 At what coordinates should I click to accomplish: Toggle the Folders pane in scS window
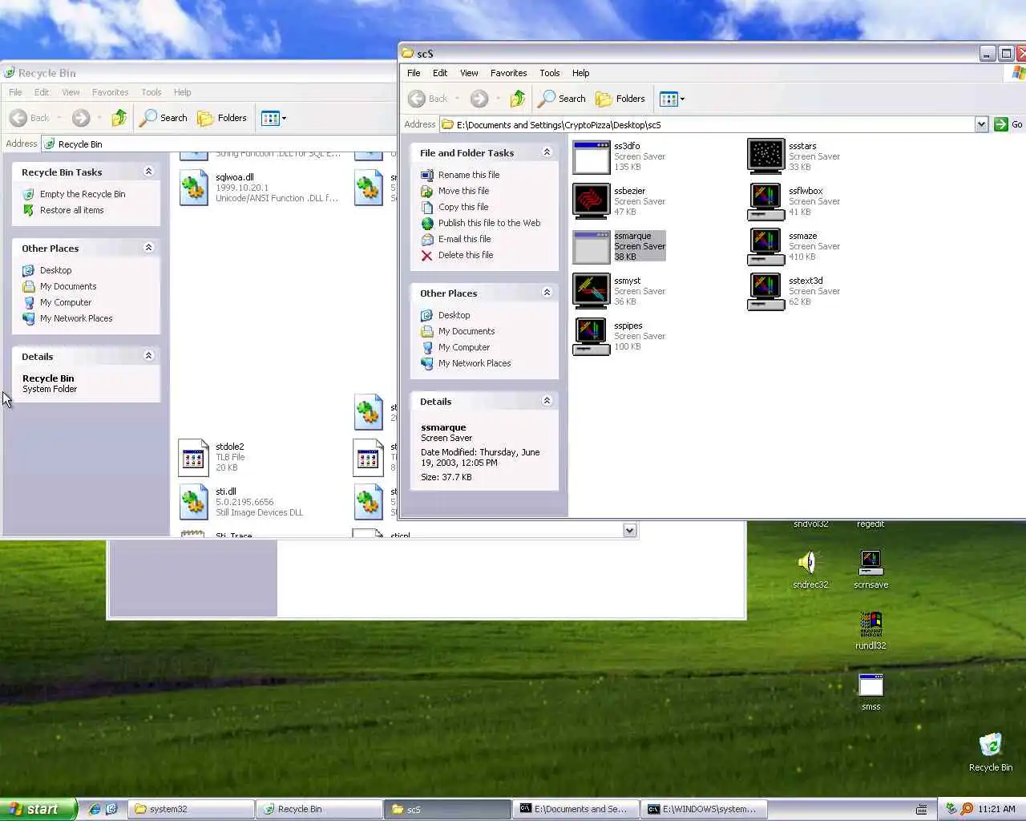click(x=620, y=99)
